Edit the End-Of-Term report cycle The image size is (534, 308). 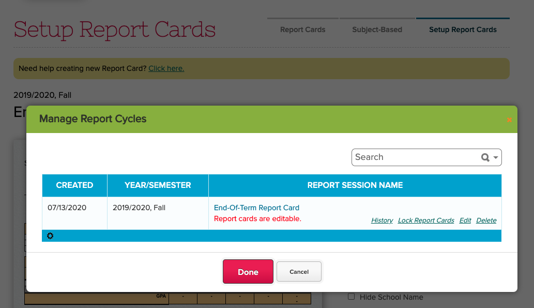[x=465, y=221]
